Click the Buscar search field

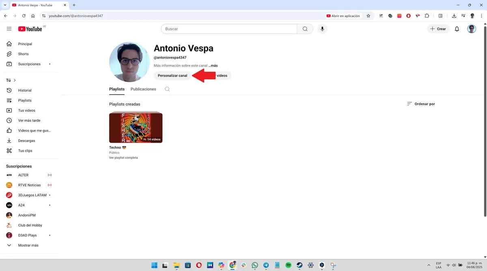coord(228,29)
